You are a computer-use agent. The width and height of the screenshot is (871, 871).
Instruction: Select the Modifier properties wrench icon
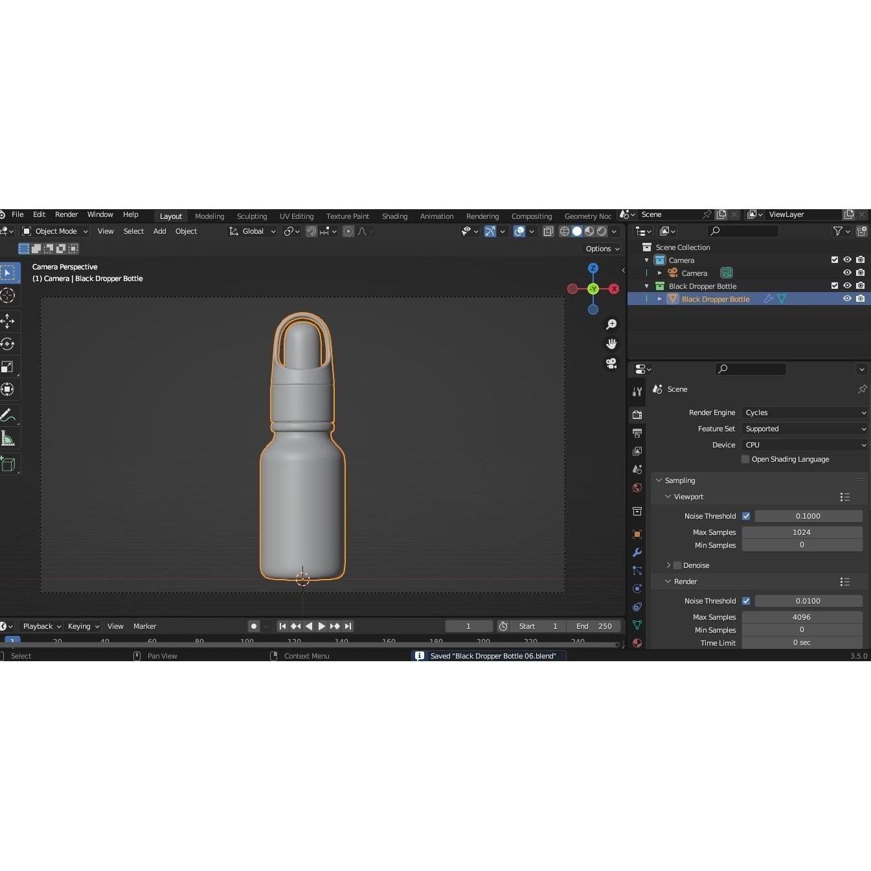637,552
